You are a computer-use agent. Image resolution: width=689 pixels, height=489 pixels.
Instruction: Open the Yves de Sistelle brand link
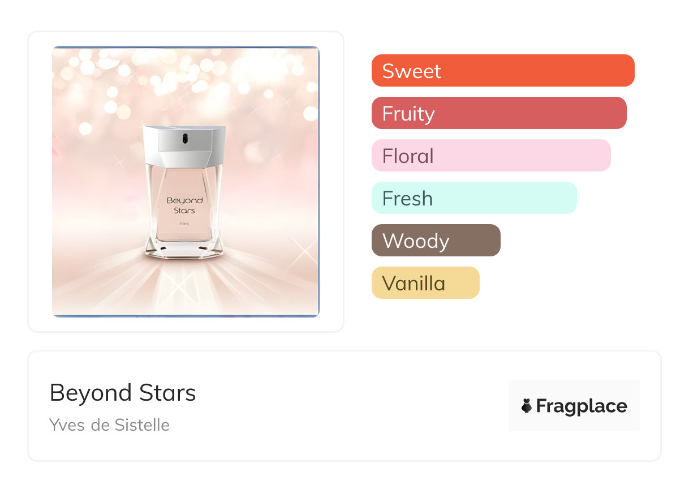[x=109, y=424]
